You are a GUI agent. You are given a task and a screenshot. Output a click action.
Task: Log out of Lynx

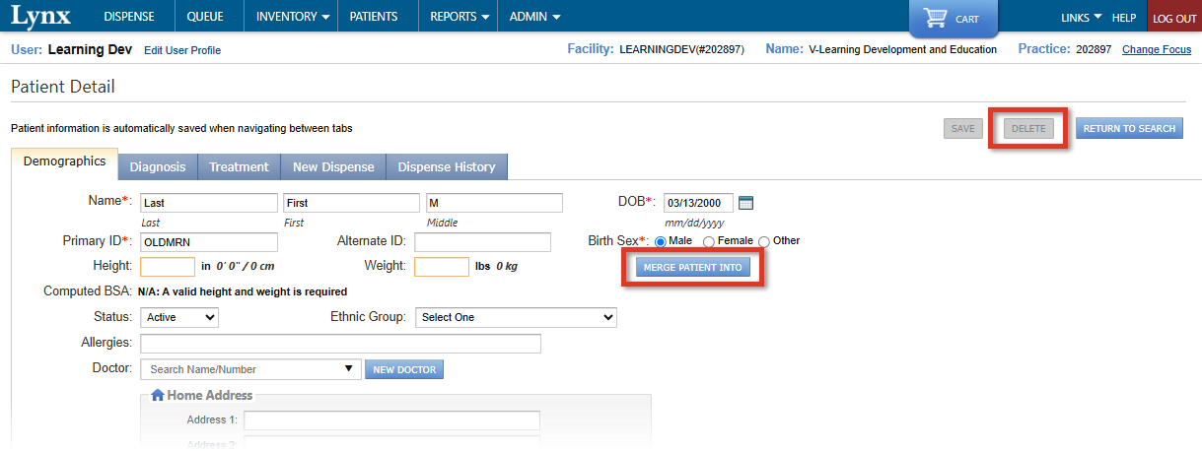1174,19
